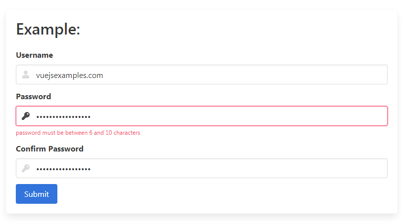Click the Username label
This screenshot has height=224, width=402.
(35, 55)
